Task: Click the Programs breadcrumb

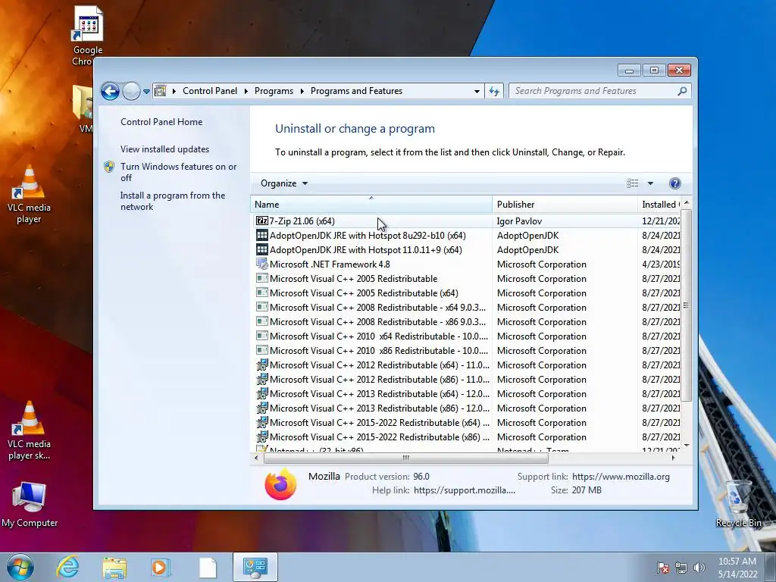Action: click(x=274, y=91)
